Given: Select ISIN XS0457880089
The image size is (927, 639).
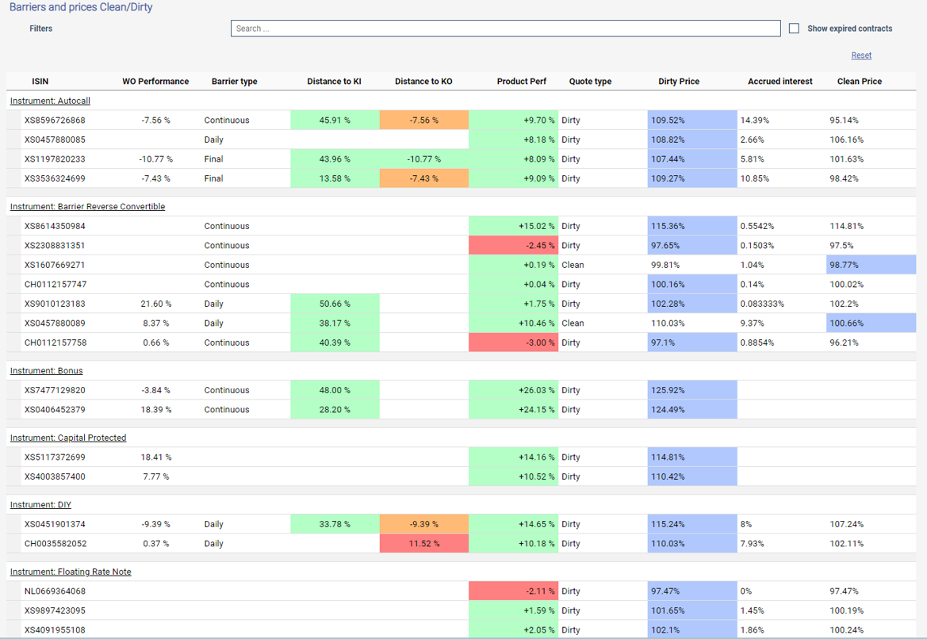Looking at the screenshot, I should click(x=55, y=323).
